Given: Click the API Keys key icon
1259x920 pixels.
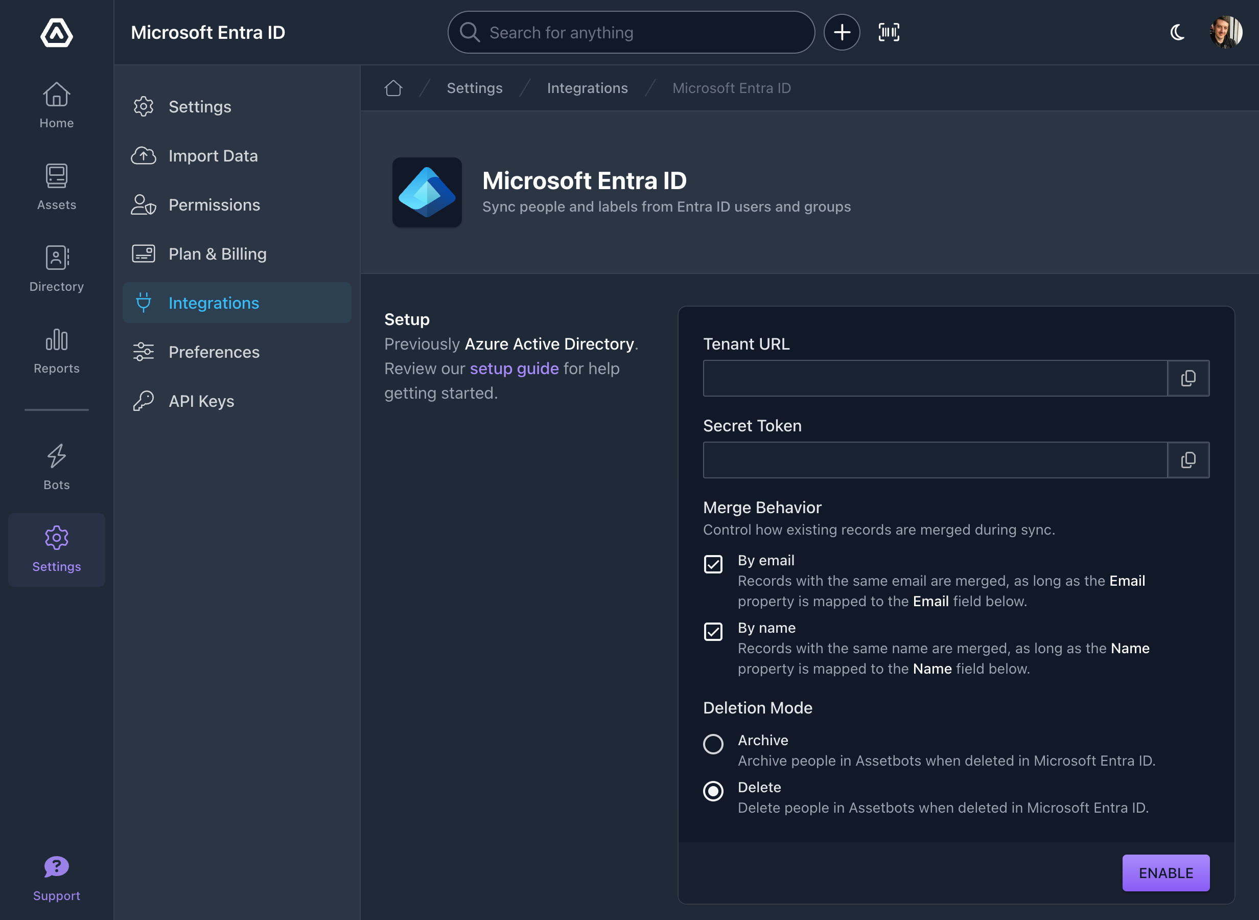Looking at the screenshot, I should pyautogui.click(x=144, y=401).
